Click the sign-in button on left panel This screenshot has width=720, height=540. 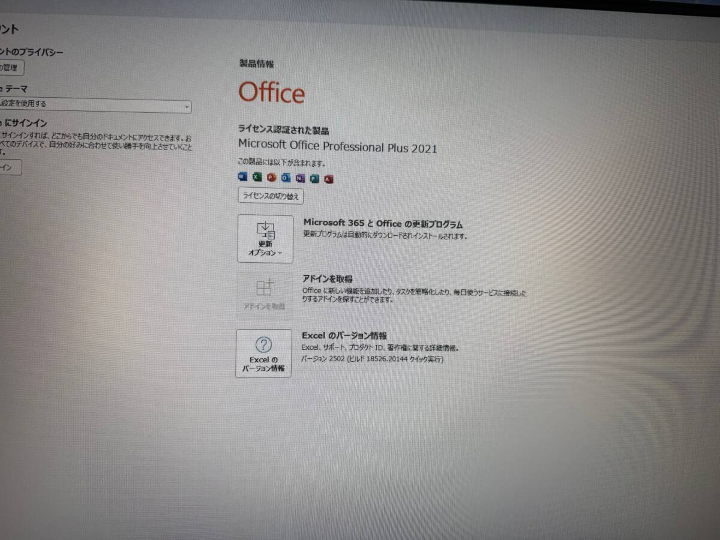[10, 167]
